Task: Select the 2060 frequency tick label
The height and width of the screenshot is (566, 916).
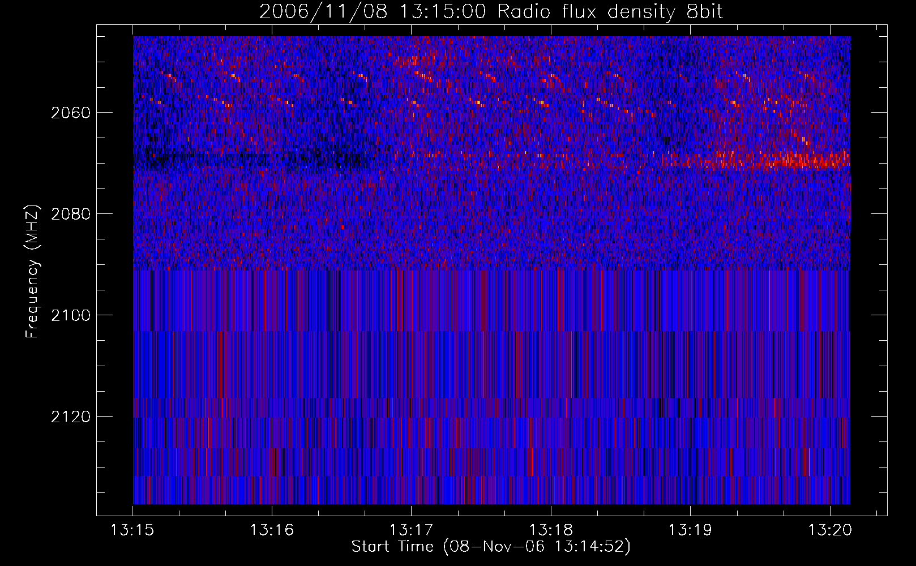Action: 71,113
